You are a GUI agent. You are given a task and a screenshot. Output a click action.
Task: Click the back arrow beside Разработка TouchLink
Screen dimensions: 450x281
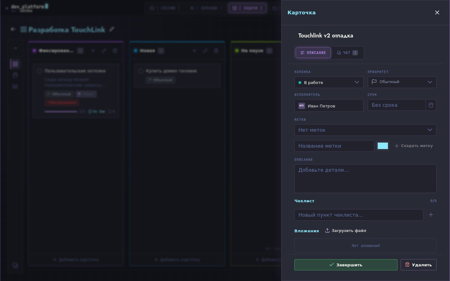click(x=13, y=29)
